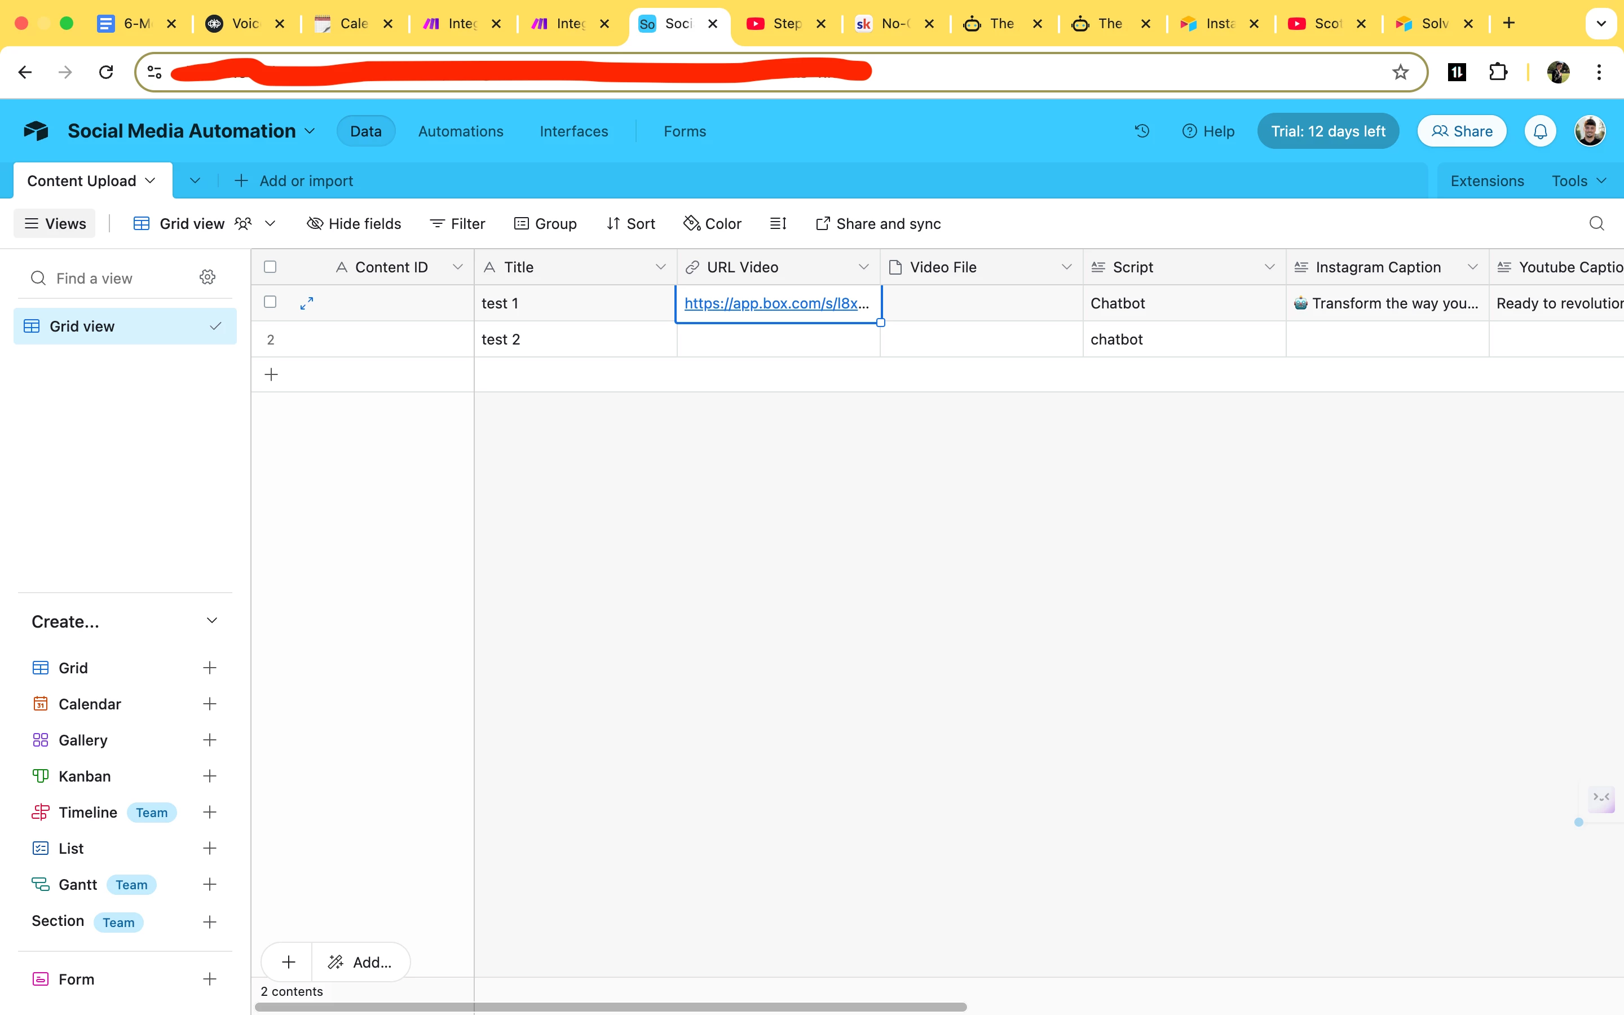Click the horizontal scrollbar at bottom

coord(610,1007)
